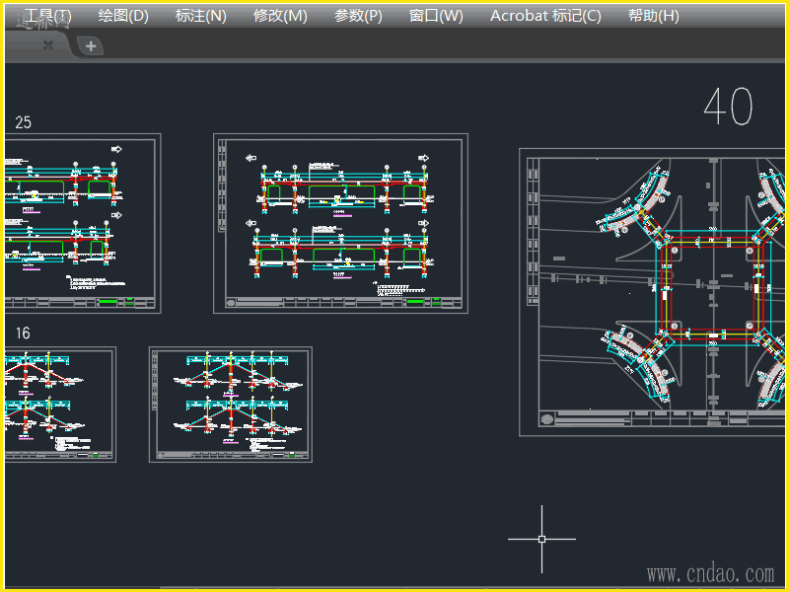789x592 pixels.
Task: Open the 修改(M) modify menu
Action: (280, 16)
